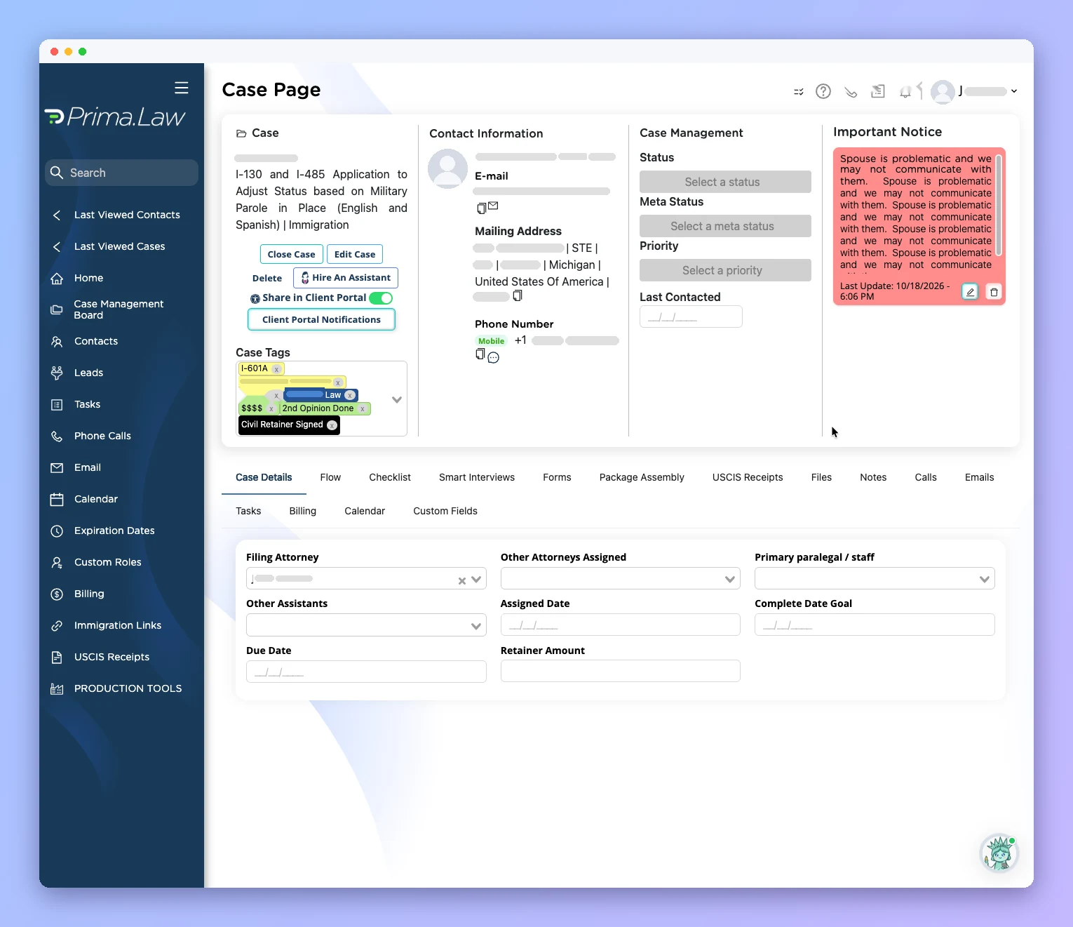Open the notifications bell icon

905,92
